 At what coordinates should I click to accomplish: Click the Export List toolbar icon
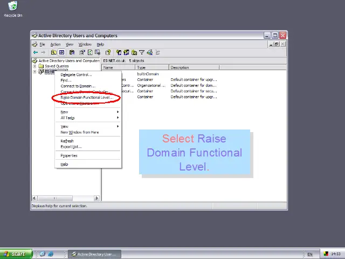point(98,52)
